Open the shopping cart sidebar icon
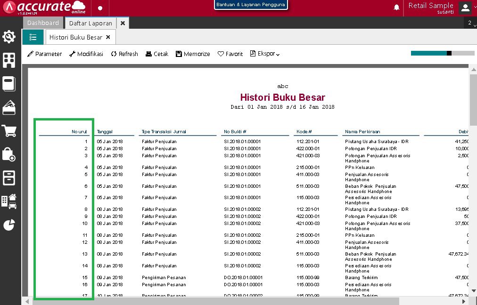 [9, 131]
